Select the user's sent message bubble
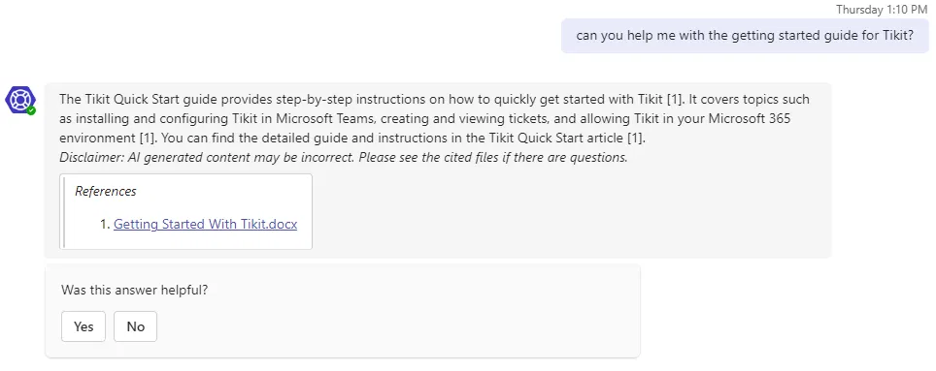Image resolution: width=936 pixels, height=371 pixels. (x=745, y=36)
